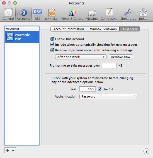Open the Rules preferences pane

coord(143,14)
